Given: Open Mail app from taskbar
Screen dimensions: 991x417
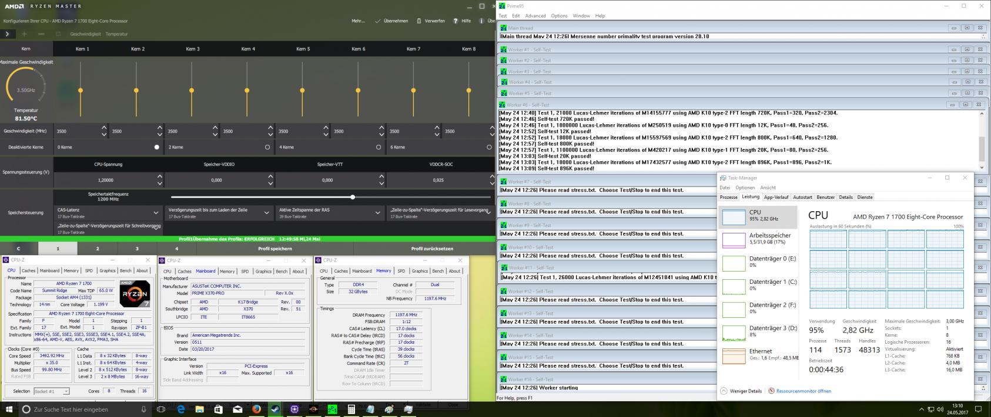Looking at the screenshot, I should [237, 409].
